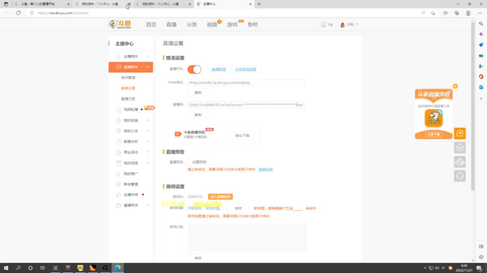This screenshot has width=487, height=273.
Task: Open the 查看说明 link
Action: (x=265, y=169)
